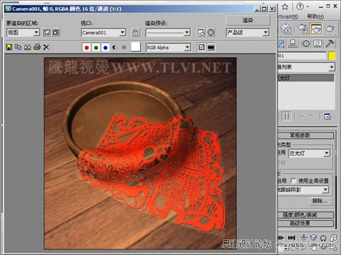Open environment and effects dialog icon

click(x=211, y=33)
